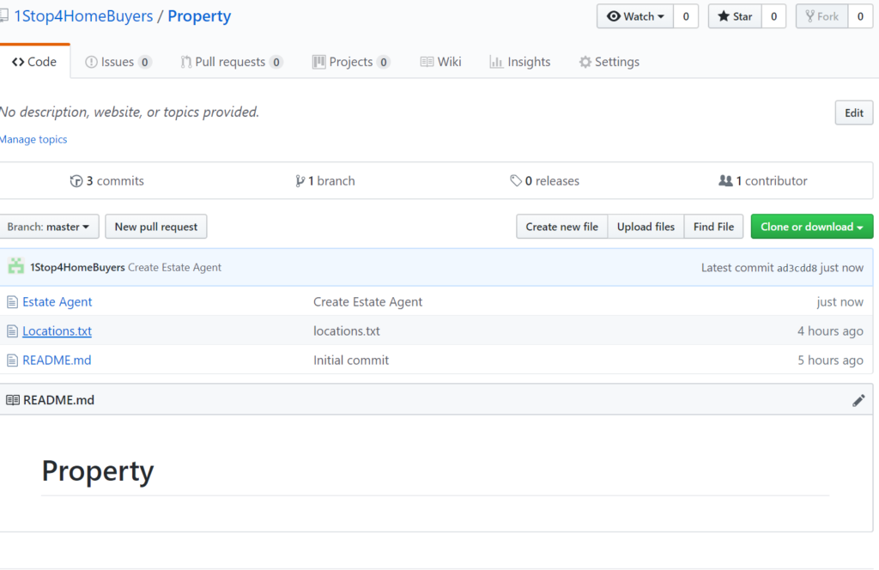Star the Property repository
879x570 pixels.
[735, 16]
